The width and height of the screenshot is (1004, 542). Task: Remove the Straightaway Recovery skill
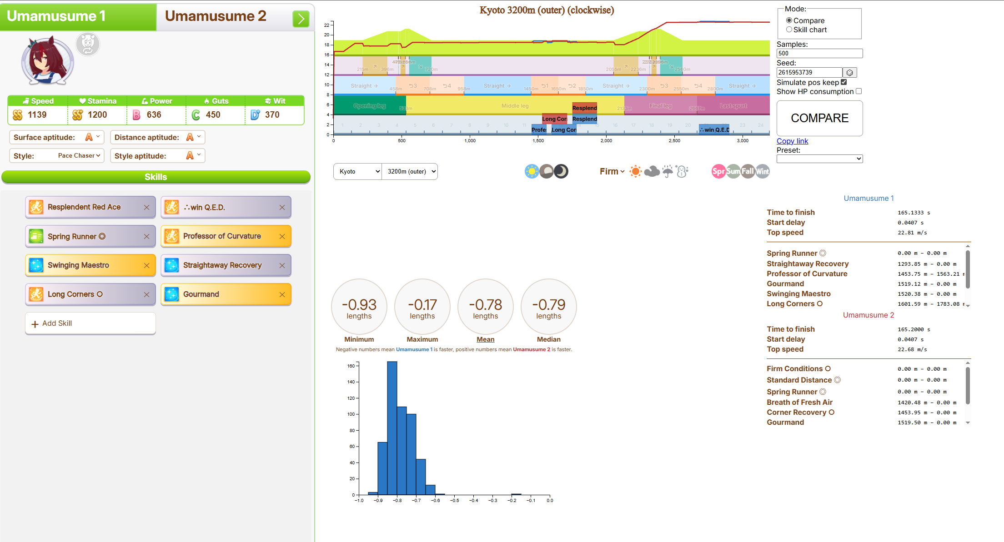click(x=282, y=265)
